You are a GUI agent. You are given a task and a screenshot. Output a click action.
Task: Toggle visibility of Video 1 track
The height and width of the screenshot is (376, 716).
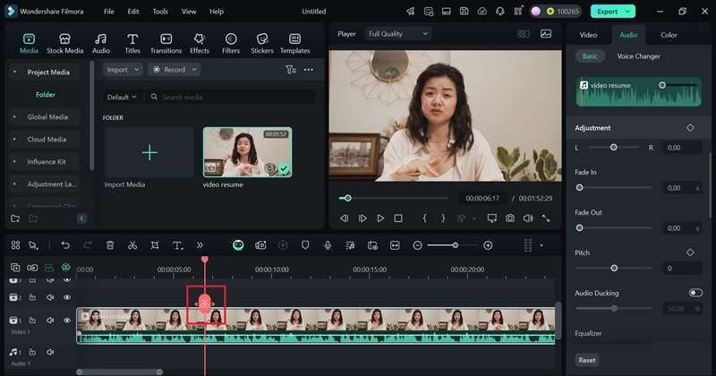point(66,320)
